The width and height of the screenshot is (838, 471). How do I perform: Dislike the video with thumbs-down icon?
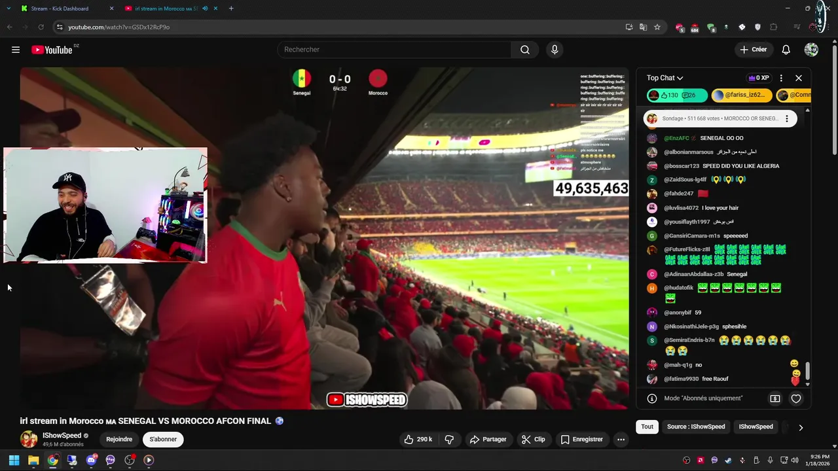point(449,440)
